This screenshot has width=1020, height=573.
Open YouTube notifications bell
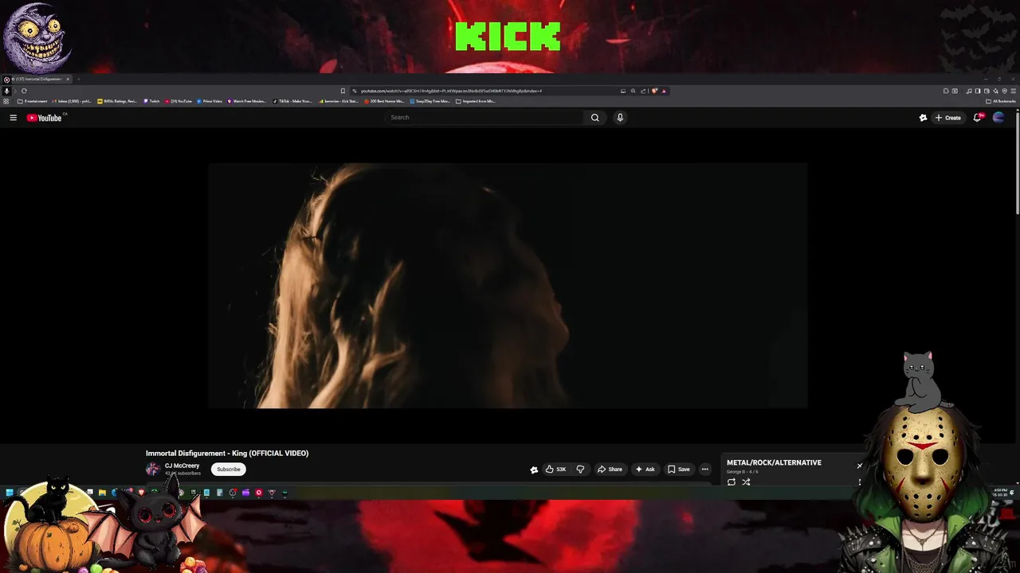977,118
